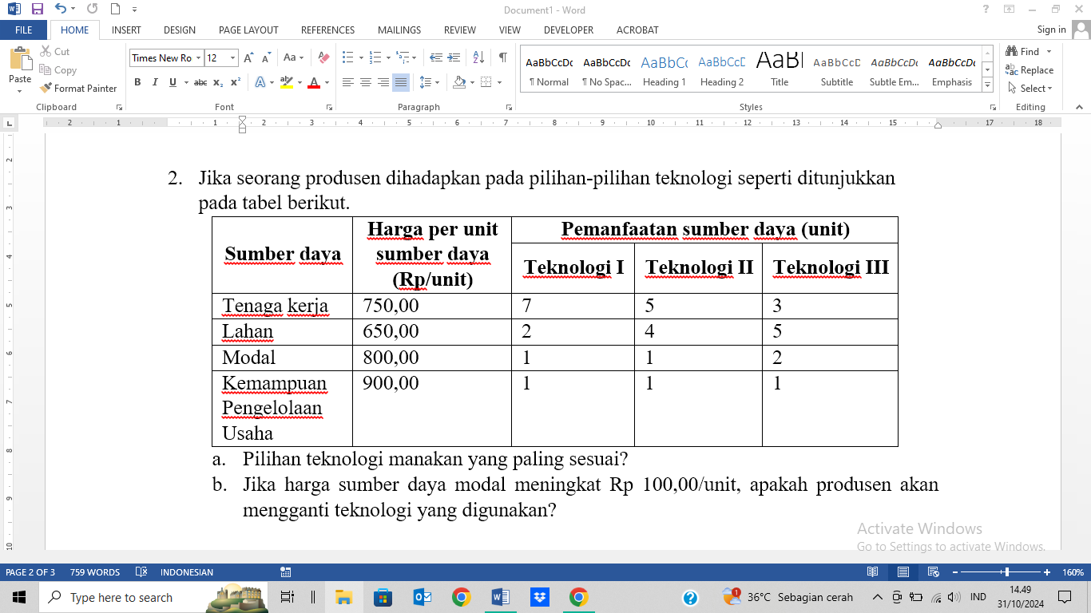
Task: Open the FILE tab
Action: tap(24, 30)
